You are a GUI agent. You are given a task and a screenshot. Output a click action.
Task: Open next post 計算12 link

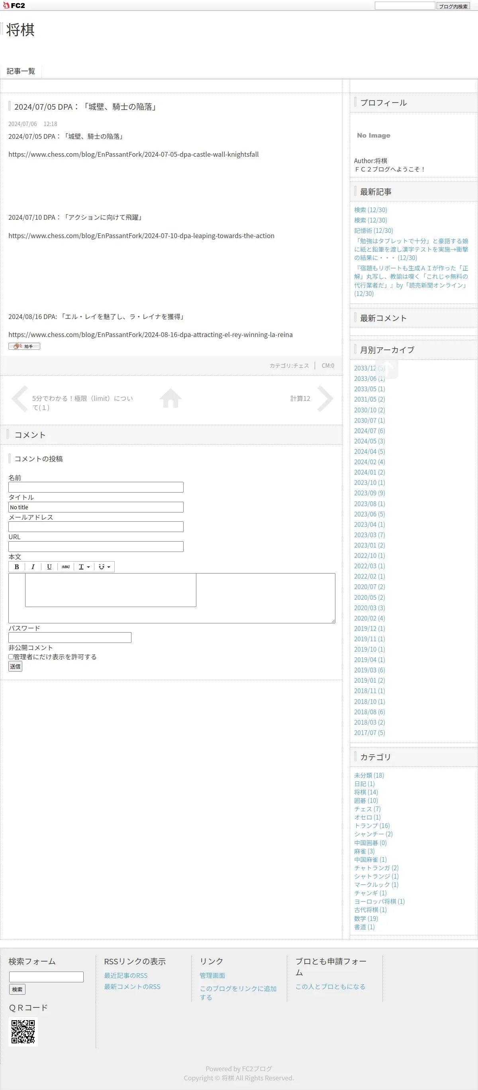(300, 398)
